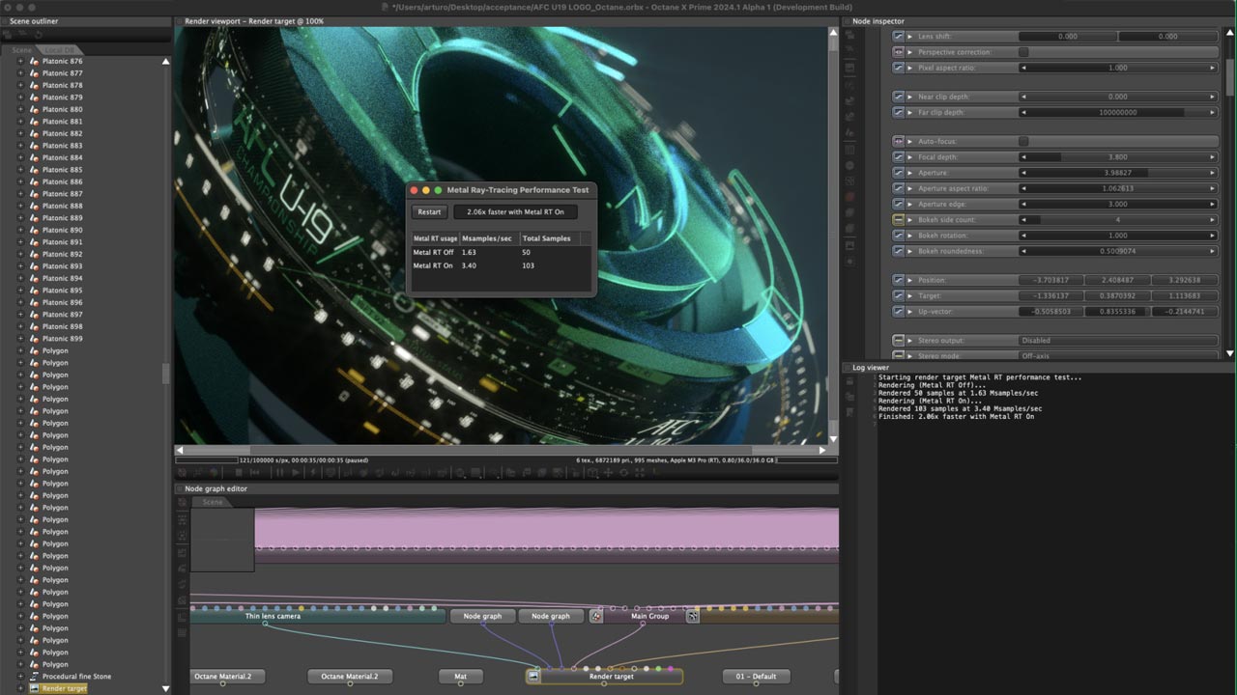The width and height of the screenshot is (1237, 695).
Task: Click the Metal RT On table row
Action: tap(501, 265)
